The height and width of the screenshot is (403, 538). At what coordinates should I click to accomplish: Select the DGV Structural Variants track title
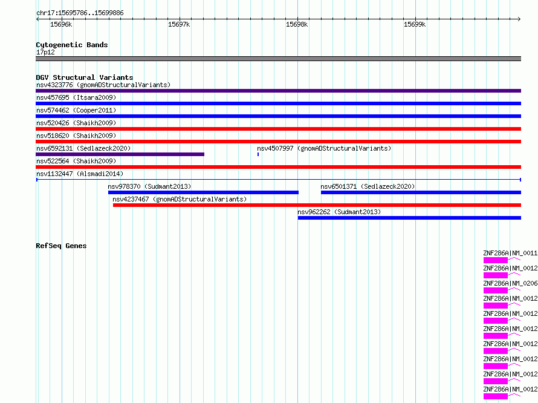point(85,77)
